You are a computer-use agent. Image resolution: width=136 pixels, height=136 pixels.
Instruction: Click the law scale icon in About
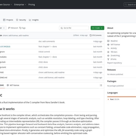click(x=108, y=45)
